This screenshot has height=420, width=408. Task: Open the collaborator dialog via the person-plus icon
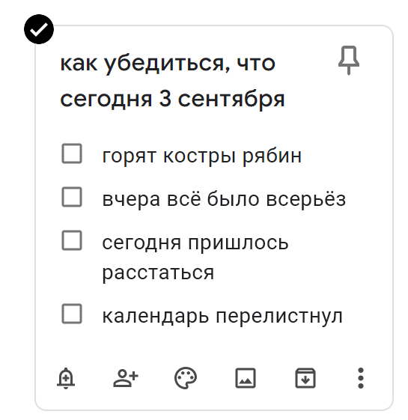[x=126, y=378]
